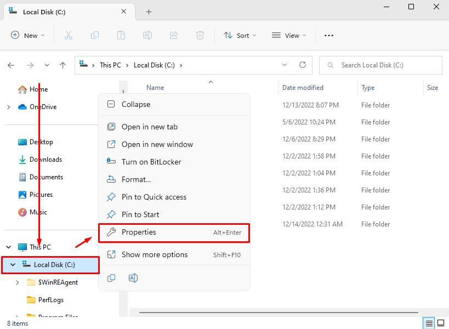The width and height of the screenshot is (449, 329).
Task: Click the rename icon at context menu bottom
Action: (x=133, y=278)
